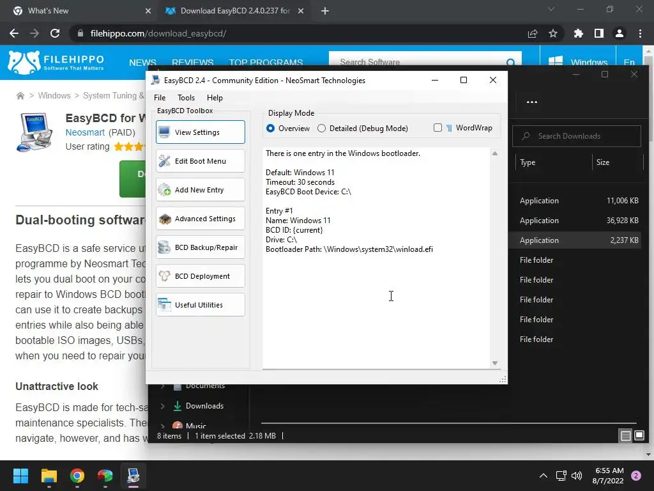Viewport: 654px width, 491px height.
Task: Click the scroll down arrow in EasyBCD text area
Action: [495, 363]
